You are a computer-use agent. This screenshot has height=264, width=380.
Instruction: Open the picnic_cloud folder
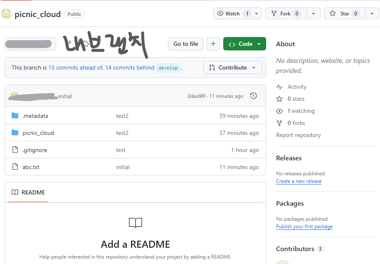tap(38, 133)
